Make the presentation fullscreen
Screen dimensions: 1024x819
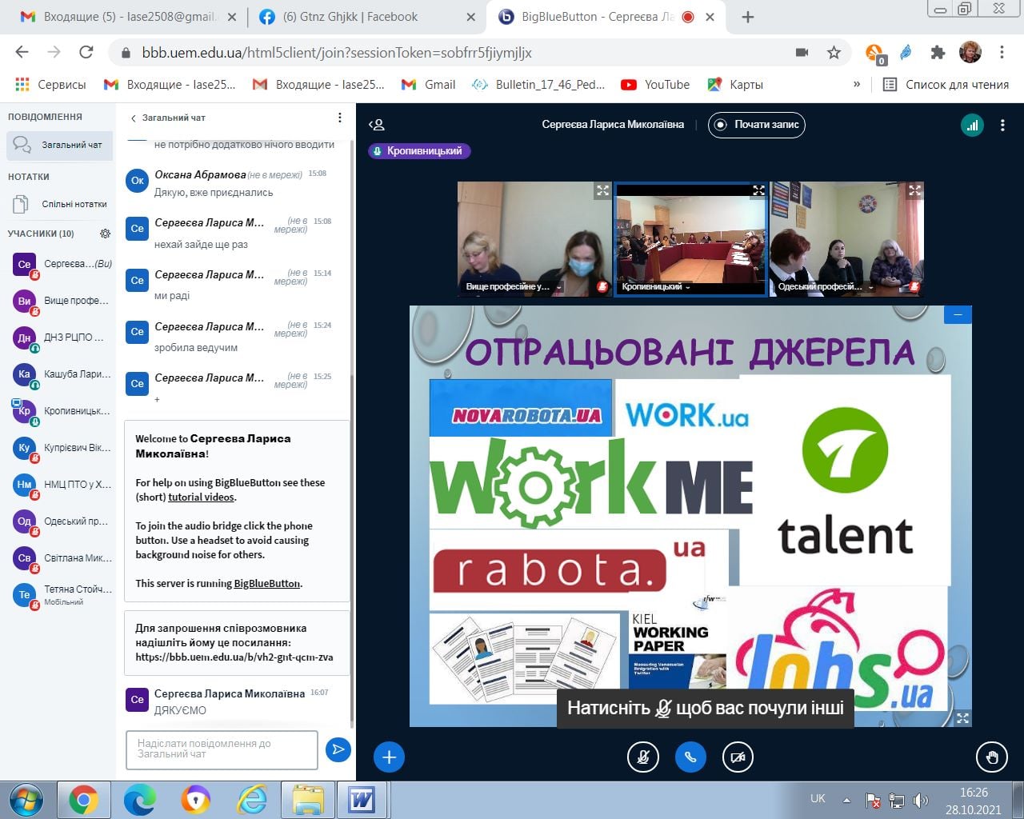(962, 718)
